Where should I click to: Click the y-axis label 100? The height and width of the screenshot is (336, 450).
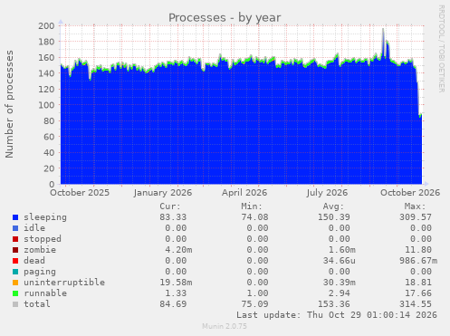[46, 105]
